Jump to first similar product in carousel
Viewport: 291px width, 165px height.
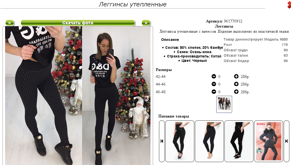[x=162, y=141]
